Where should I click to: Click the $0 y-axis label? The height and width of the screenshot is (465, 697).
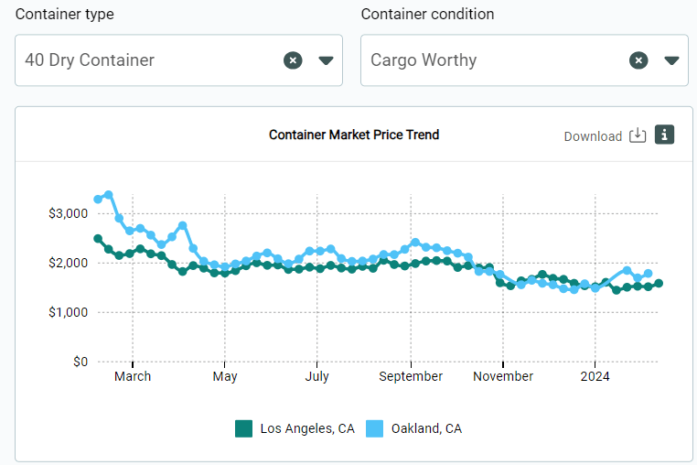click(x=80, y=362)
